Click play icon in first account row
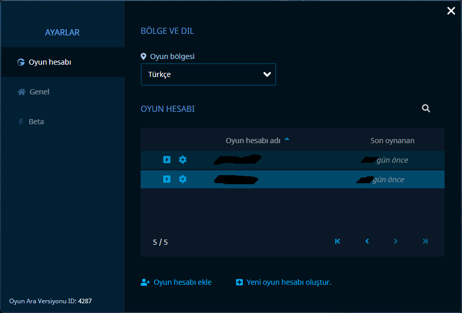The width and height of the screenshot is (462, 313). (167, 160)
